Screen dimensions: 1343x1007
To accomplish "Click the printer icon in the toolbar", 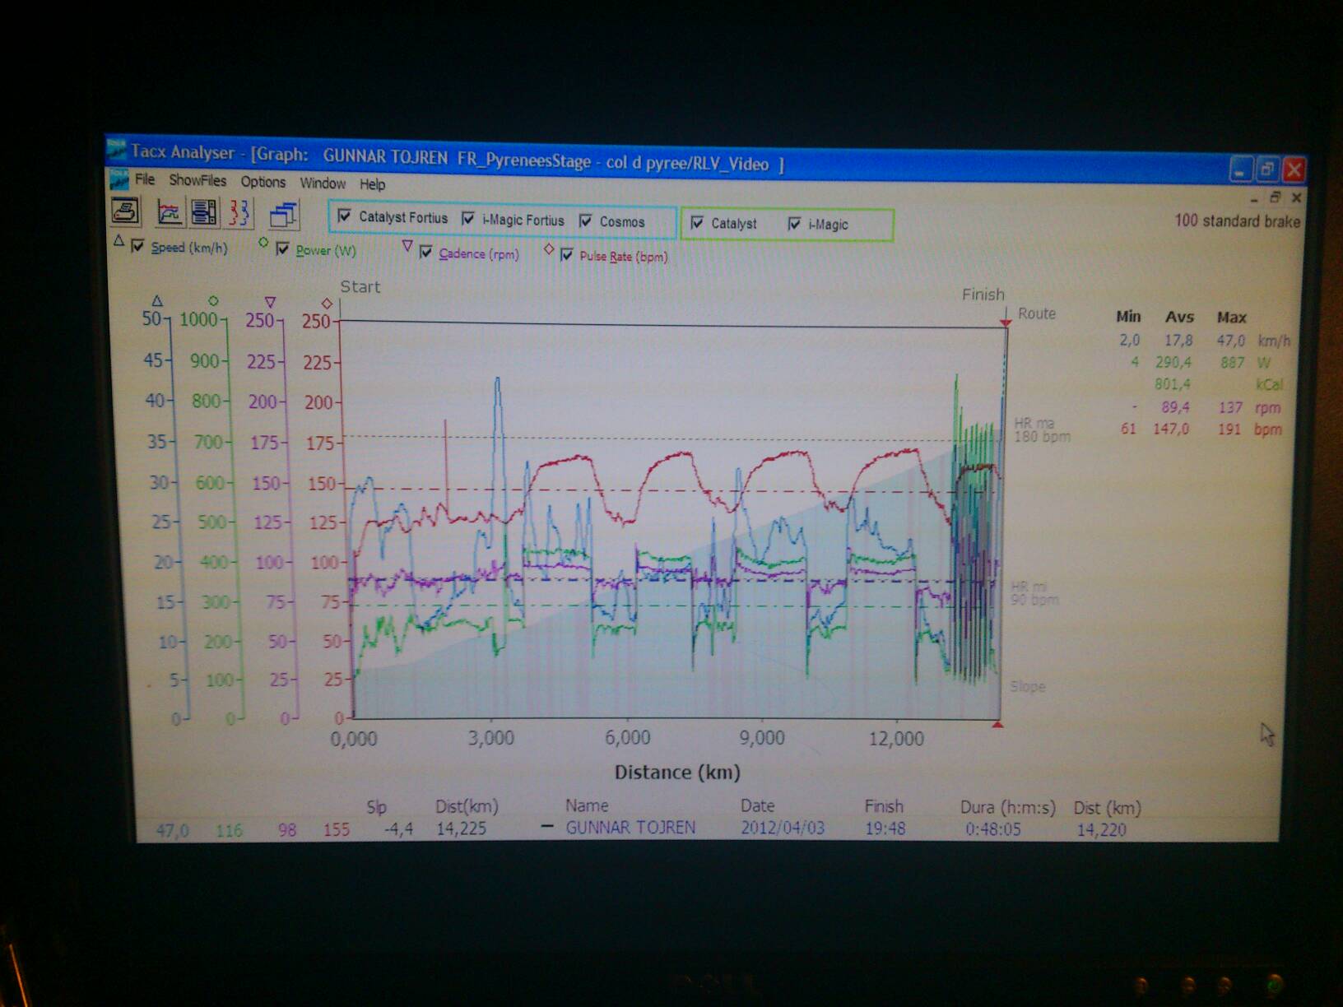I will coord(125,211).
